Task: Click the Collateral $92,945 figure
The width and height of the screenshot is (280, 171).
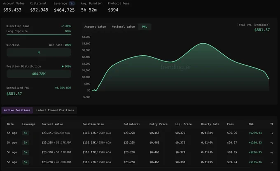Action: pos(39,10)
